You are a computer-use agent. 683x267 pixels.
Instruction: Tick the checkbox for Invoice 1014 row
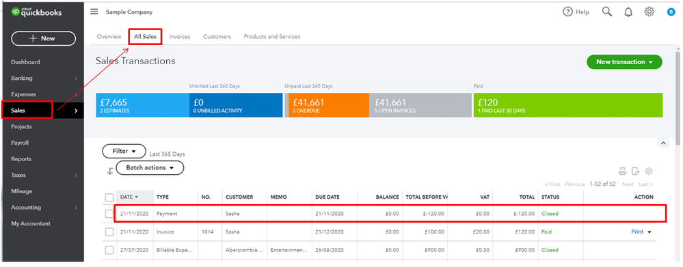click(109, 231)
